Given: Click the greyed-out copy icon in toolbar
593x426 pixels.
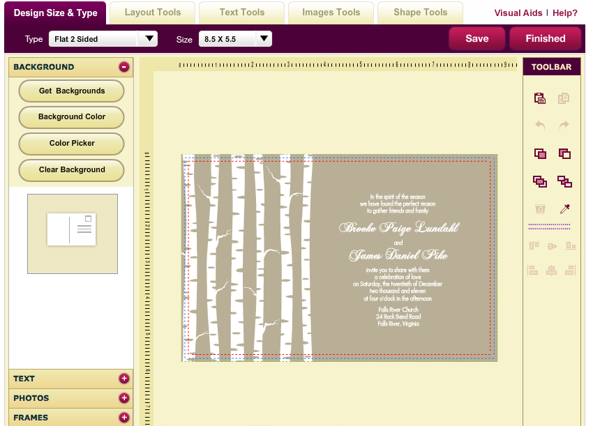Looking at the screenshot, I should click(x=564, y=98).
